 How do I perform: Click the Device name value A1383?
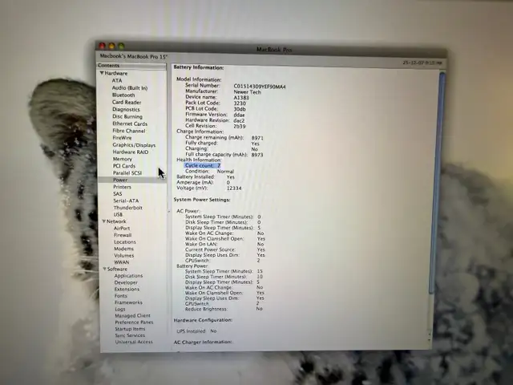click(x=241, y=98)
